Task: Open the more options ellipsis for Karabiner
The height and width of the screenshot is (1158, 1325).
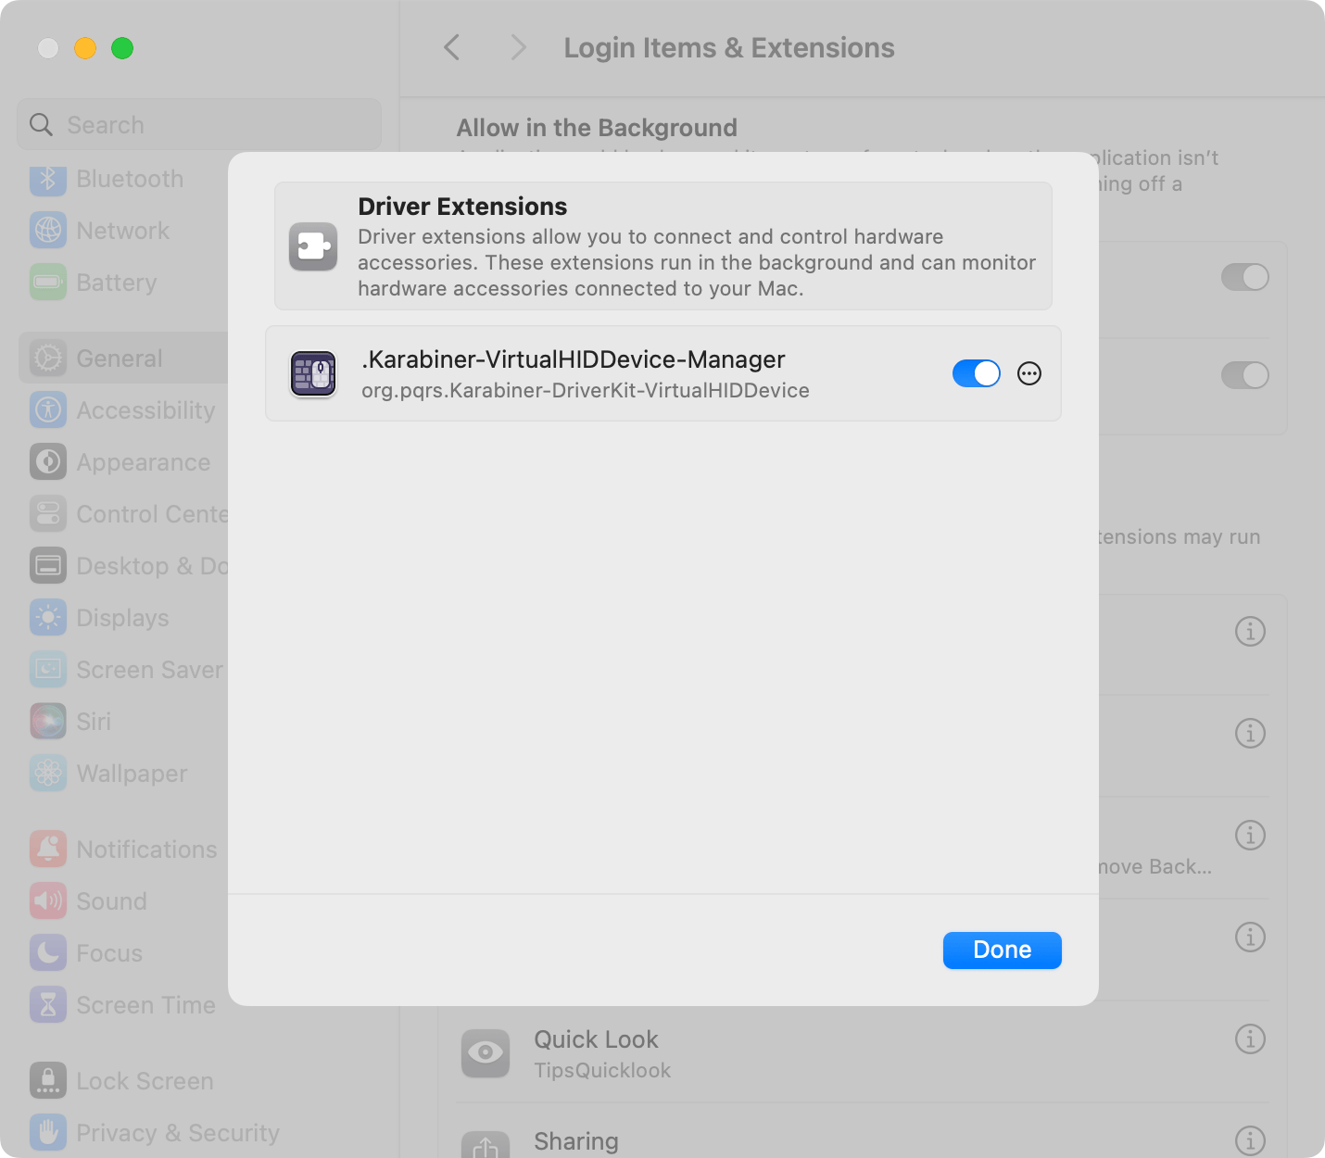Action: (1029, 373)
